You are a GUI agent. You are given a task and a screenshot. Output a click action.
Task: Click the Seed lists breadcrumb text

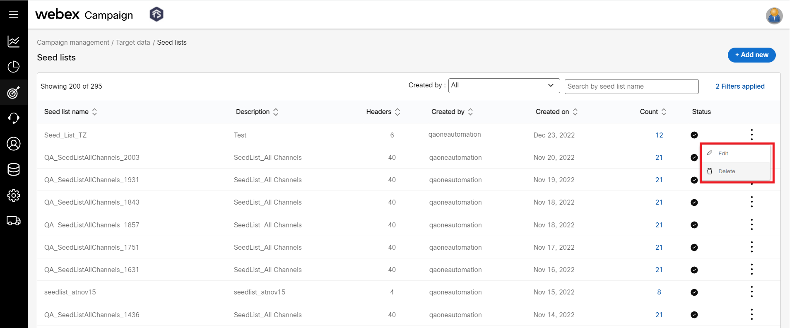(x=172, y=42)
